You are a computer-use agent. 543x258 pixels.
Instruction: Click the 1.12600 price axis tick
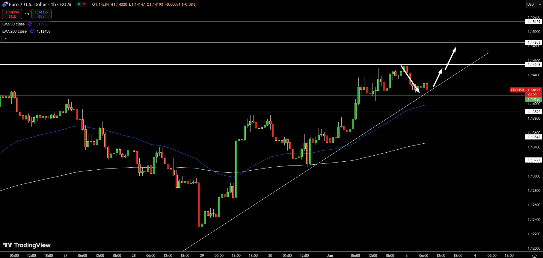pyautogui.click(x=534, y=205)
